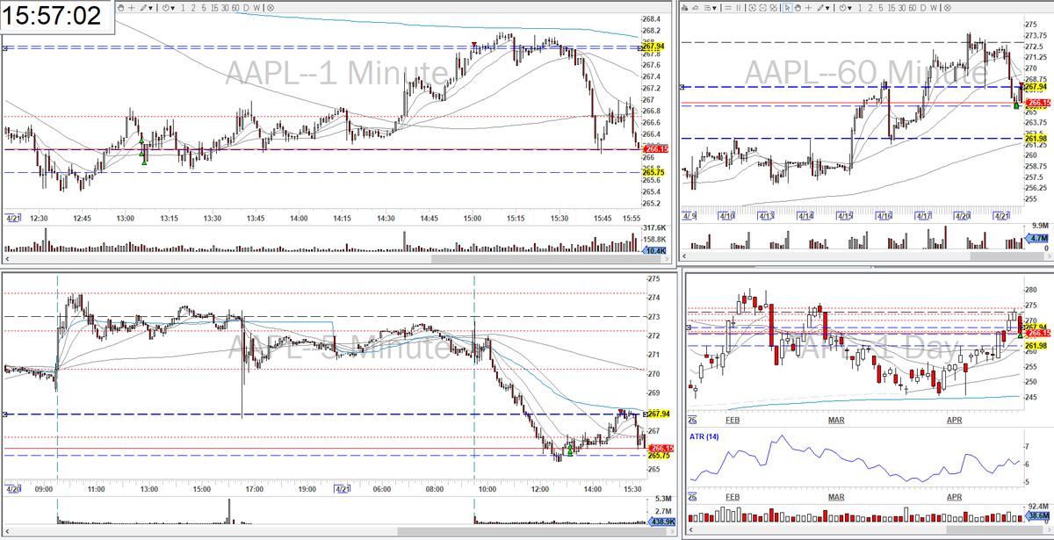
Task: Click the 10.4K volume label on the 1-minute chart
Action: pos(655,251)
